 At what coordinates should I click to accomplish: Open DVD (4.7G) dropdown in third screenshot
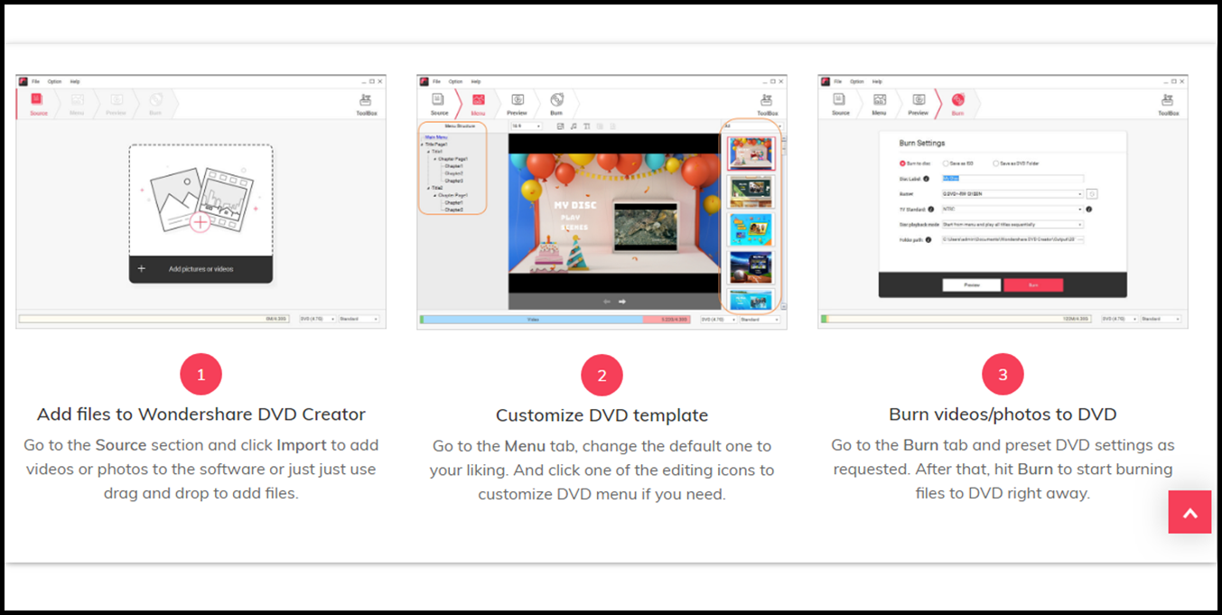coord(1120,319)
